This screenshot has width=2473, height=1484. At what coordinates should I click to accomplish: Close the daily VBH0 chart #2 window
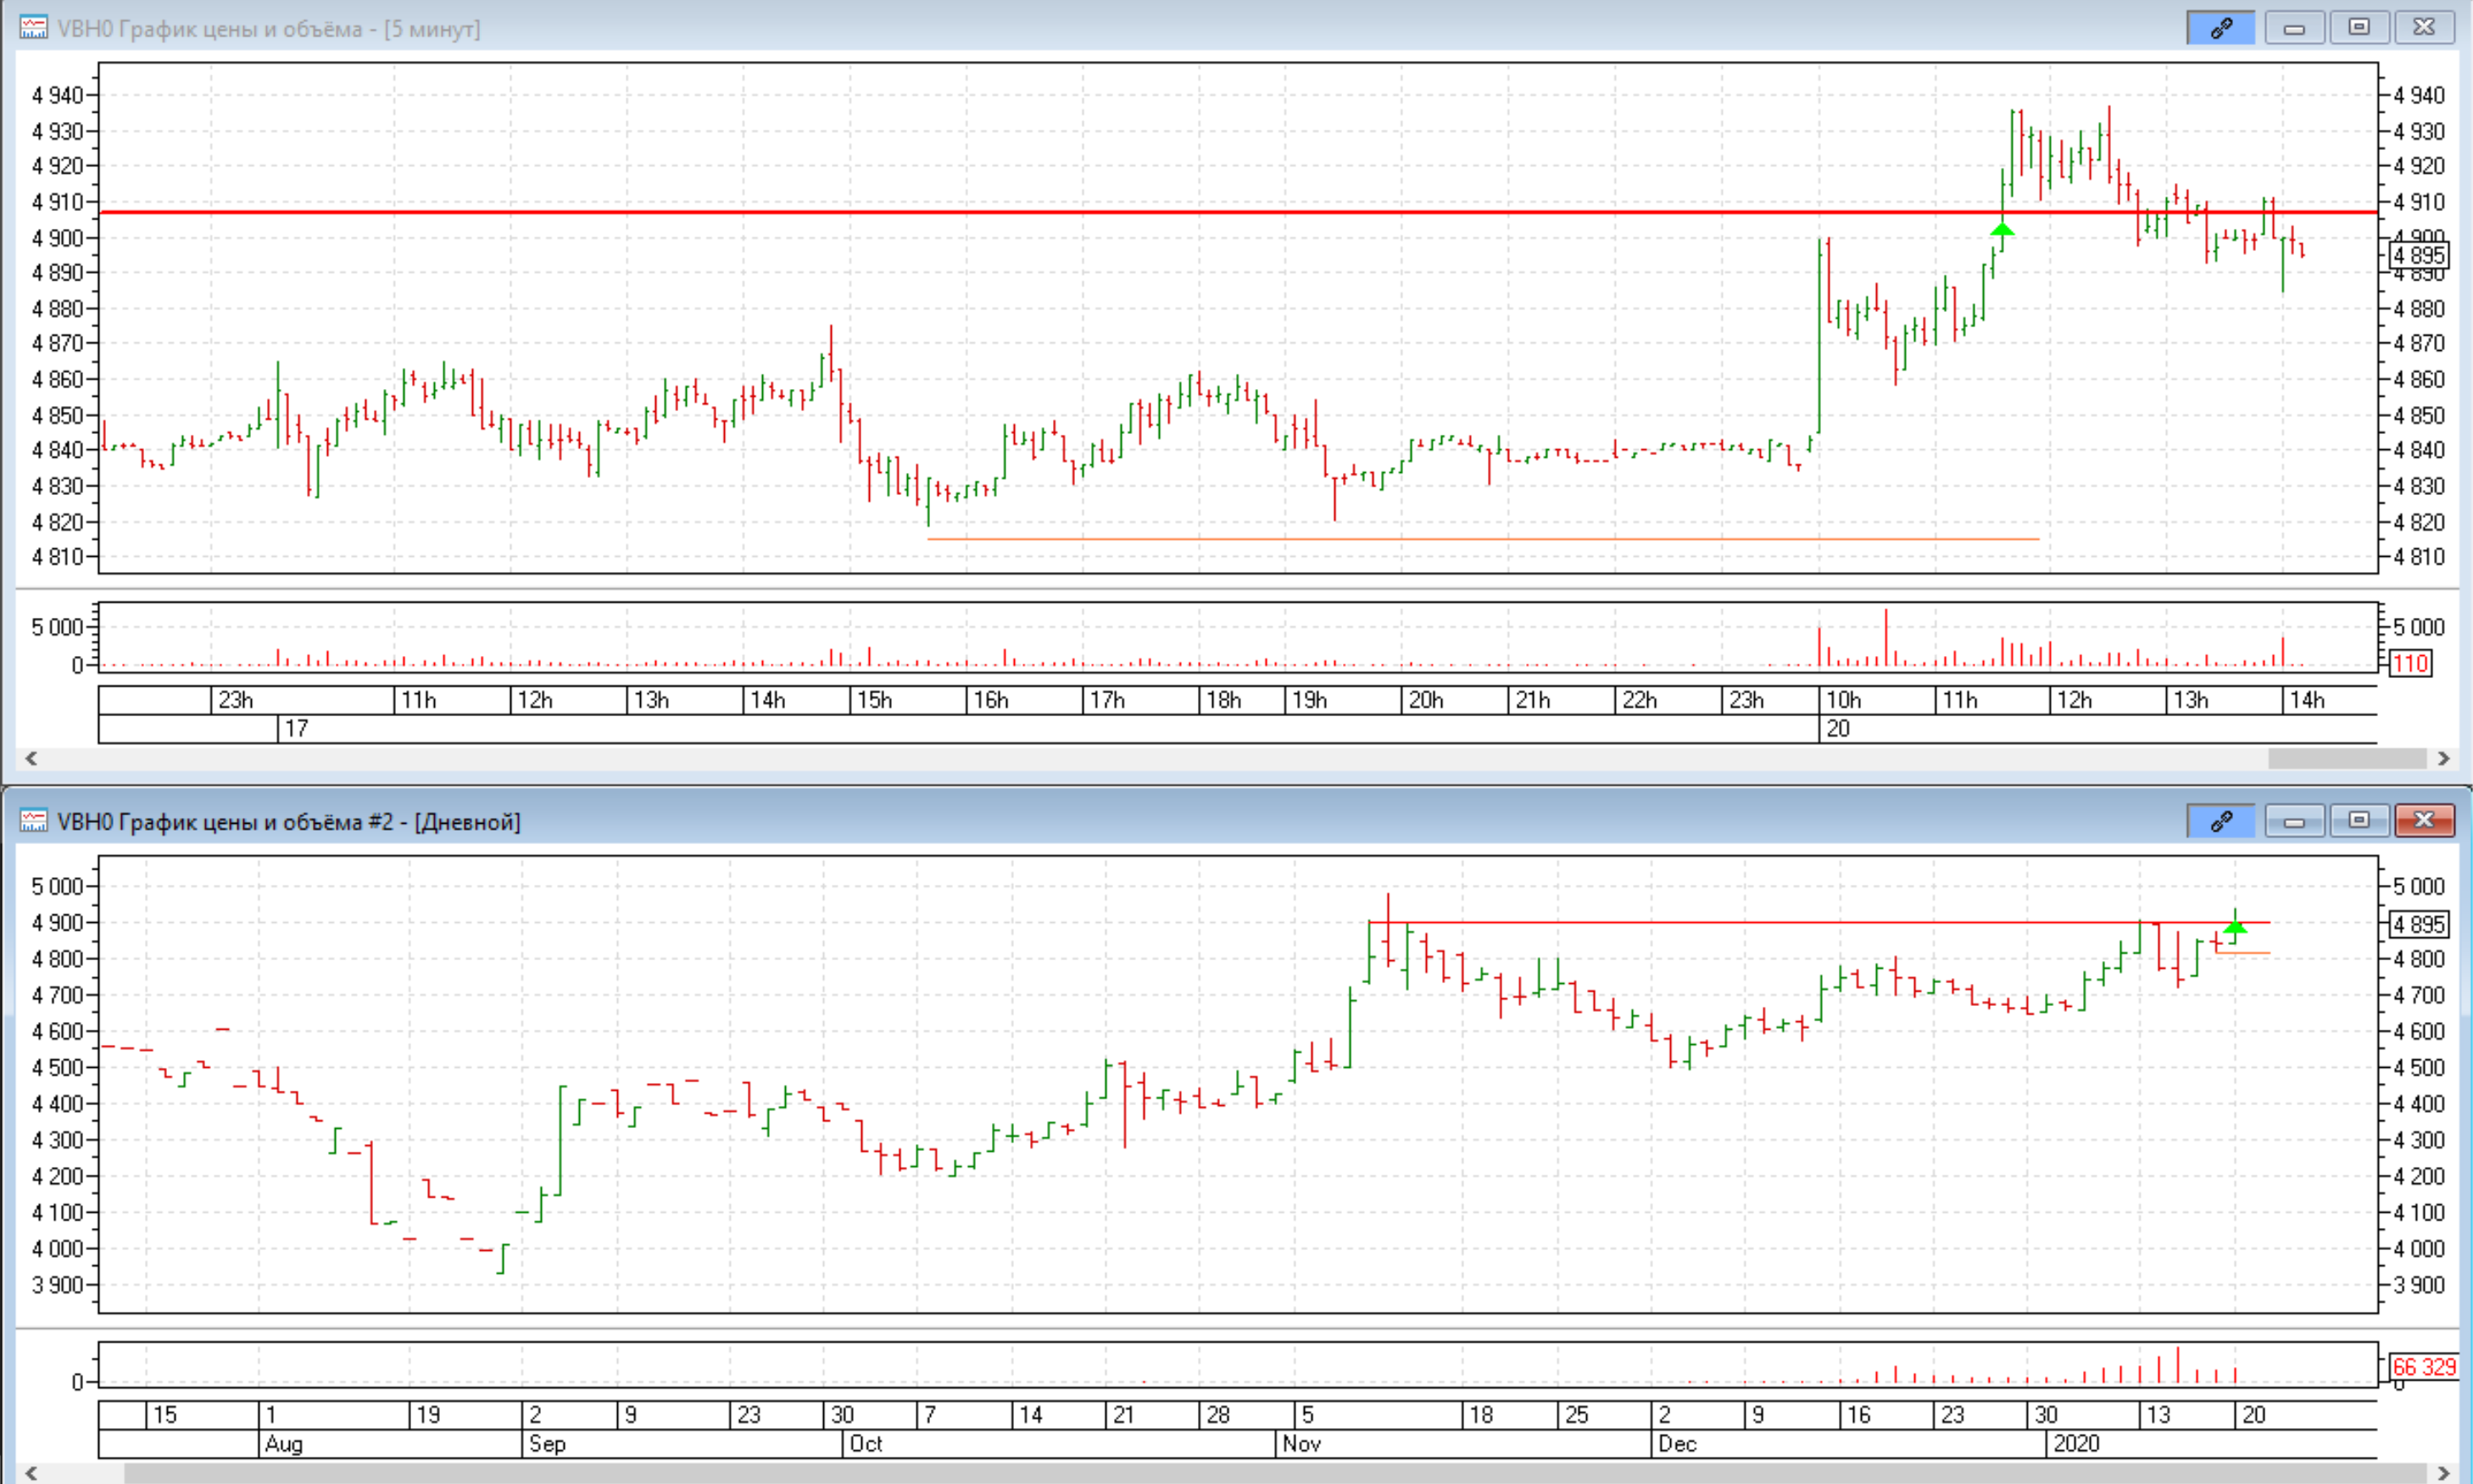(2424, 821)
